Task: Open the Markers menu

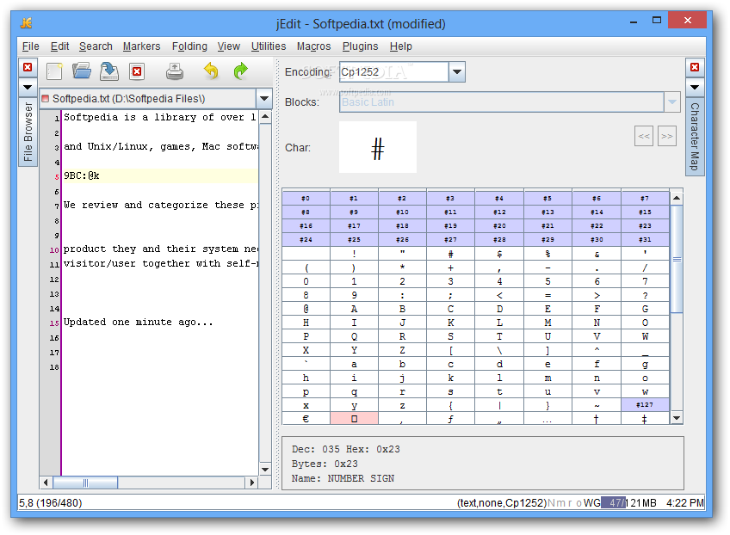Action: coord(141,46)
